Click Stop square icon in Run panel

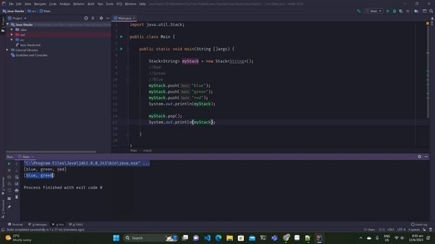[x=9, y=170]
